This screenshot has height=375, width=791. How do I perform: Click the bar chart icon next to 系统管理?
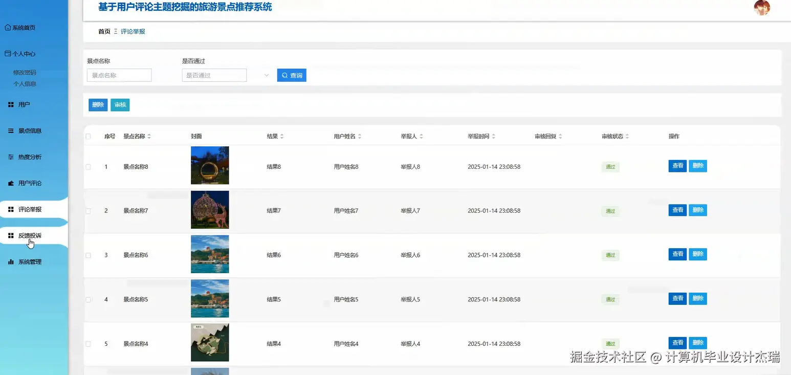[x=11, y=262]
